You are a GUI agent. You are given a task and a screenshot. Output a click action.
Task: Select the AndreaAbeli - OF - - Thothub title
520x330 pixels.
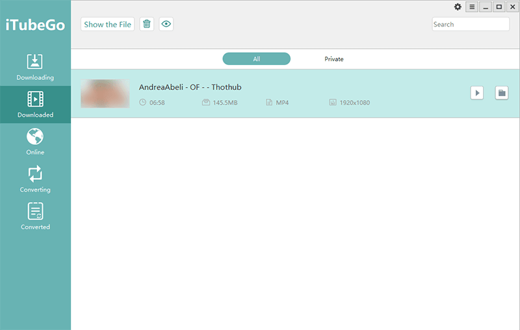pyautogui.click(x=190, y=87)
